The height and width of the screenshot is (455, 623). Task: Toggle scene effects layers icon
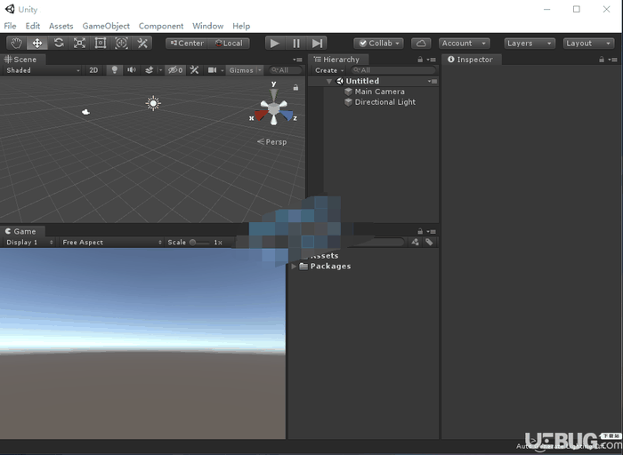coord(149,70)
